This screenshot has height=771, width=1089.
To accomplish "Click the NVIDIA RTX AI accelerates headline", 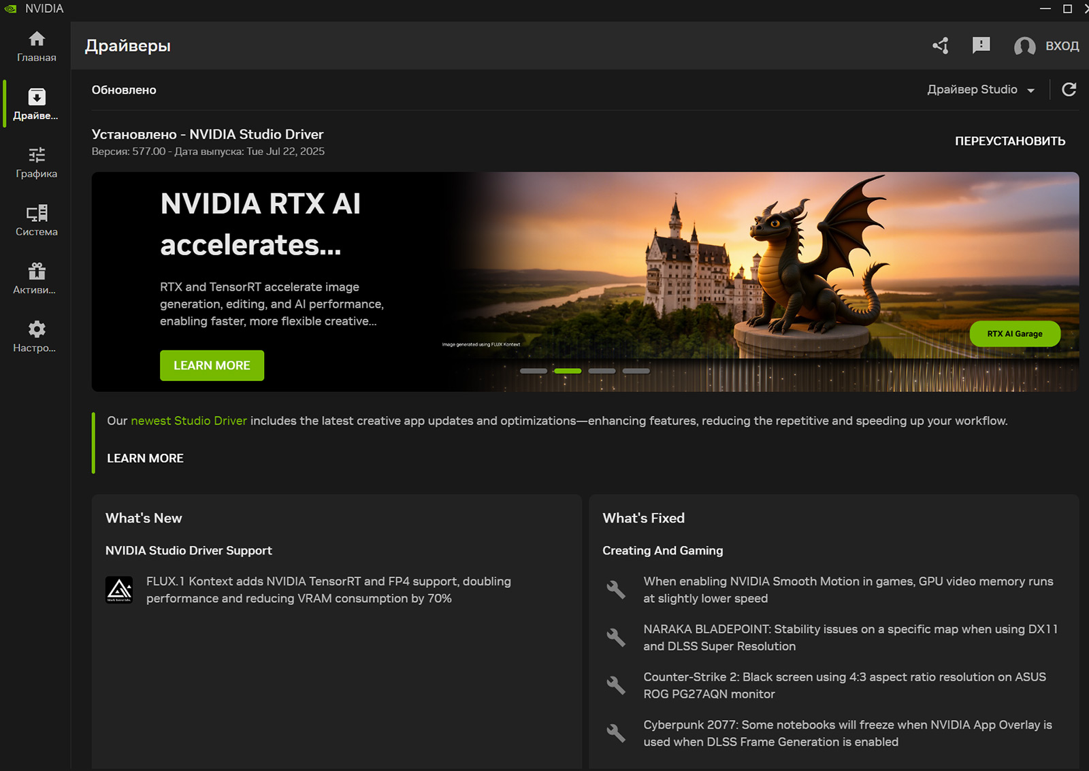I will coord(260,224).
